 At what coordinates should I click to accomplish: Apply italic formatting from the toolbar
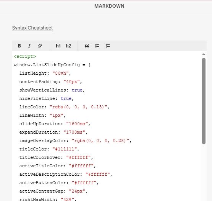click(x=29, y=46)
